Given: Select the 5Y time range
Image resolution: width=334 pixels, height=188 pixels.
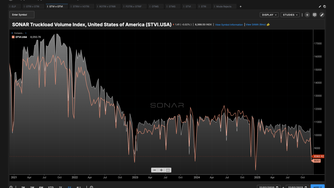Looking at the screenshot, I should pos(70,187).
